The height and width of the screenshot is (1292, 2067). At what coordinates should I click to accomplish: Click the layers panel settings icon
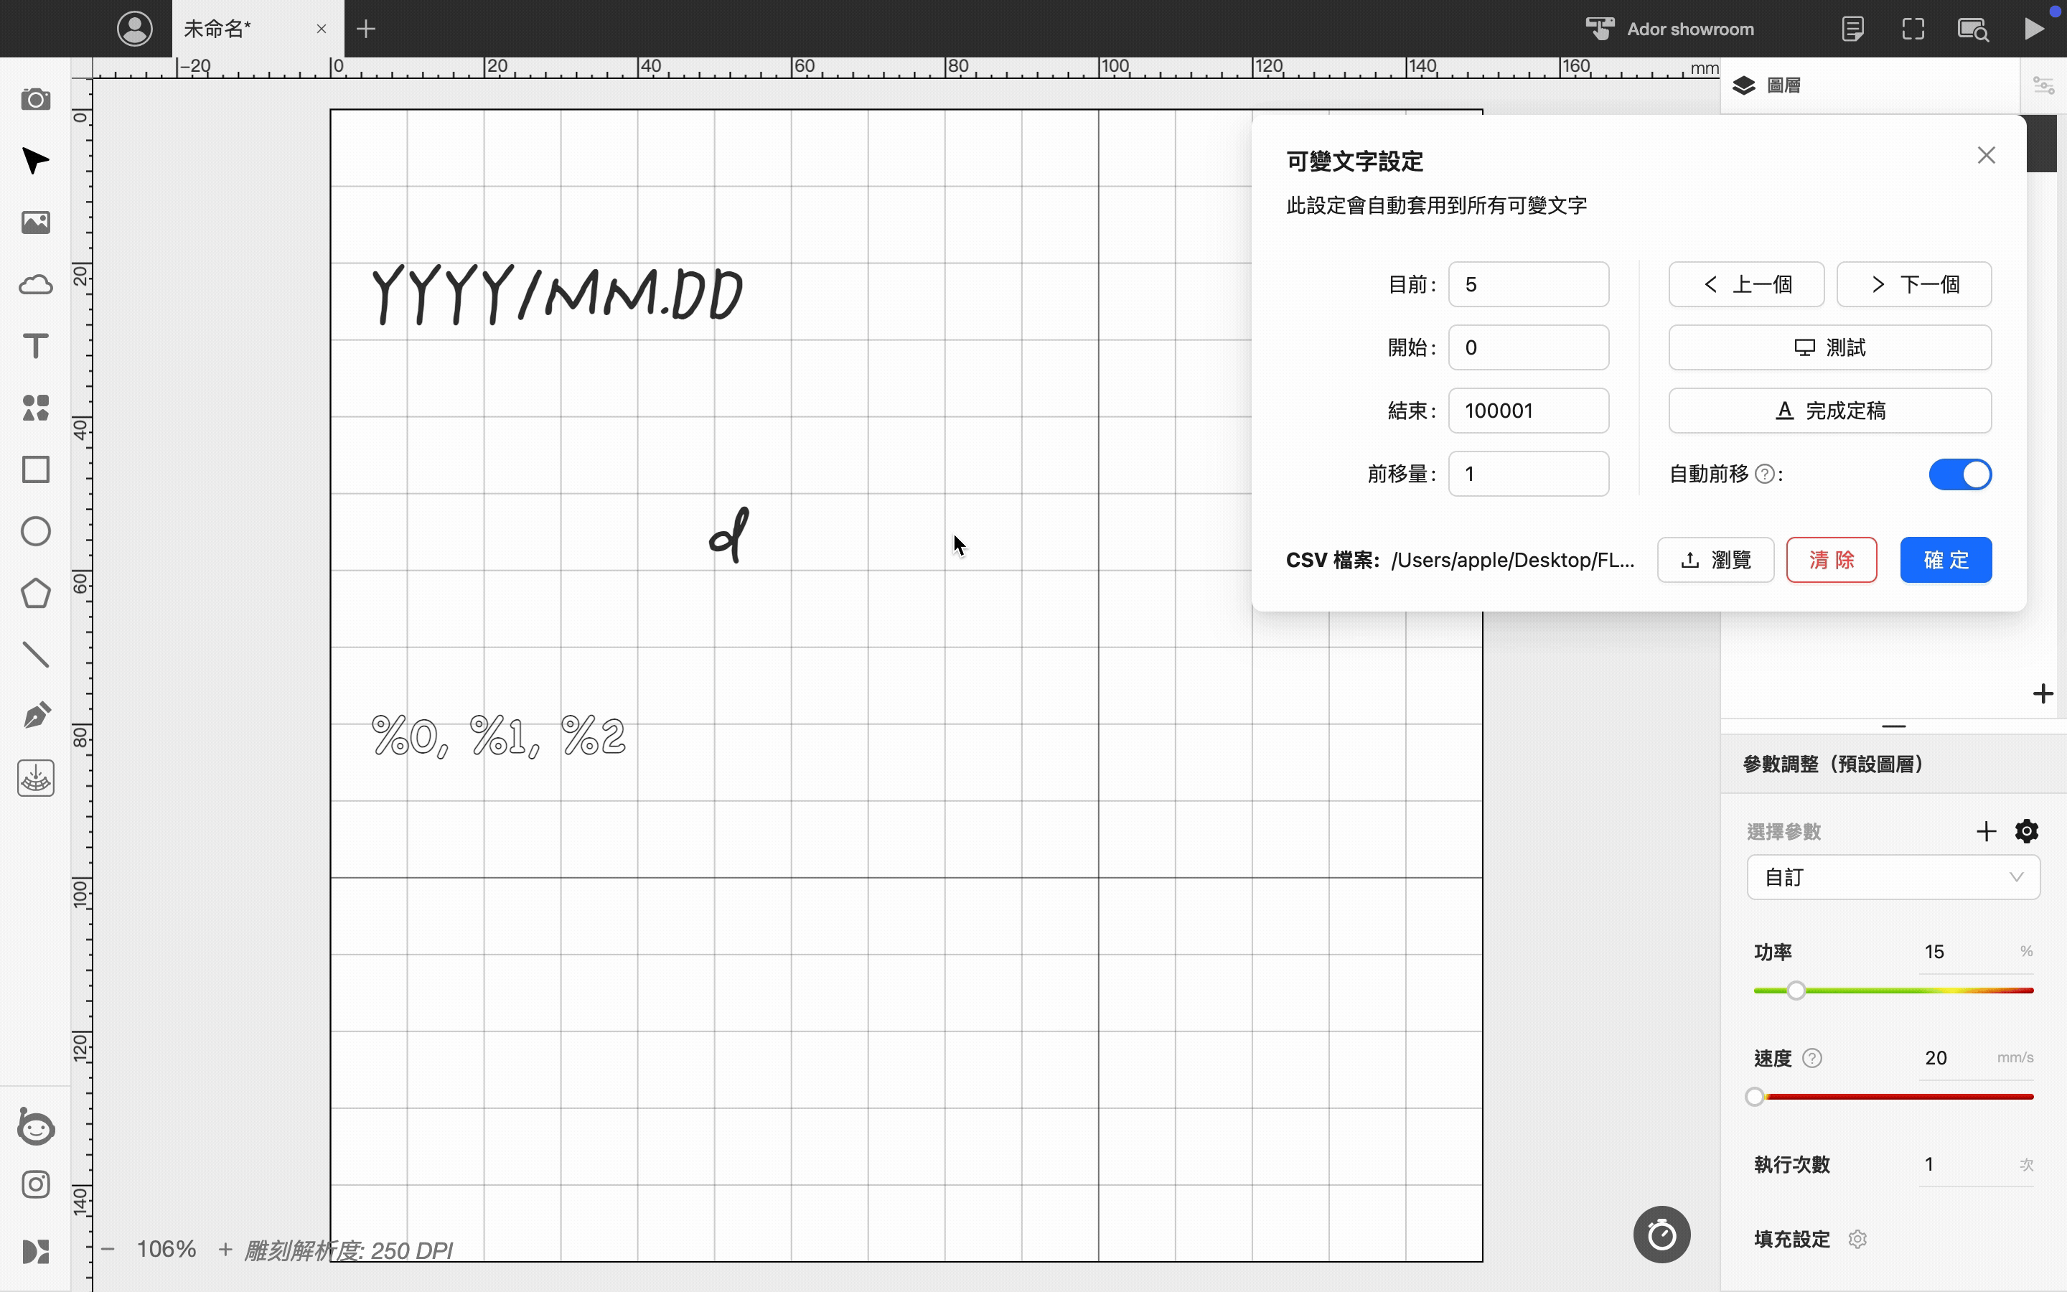click(2043, 85)
